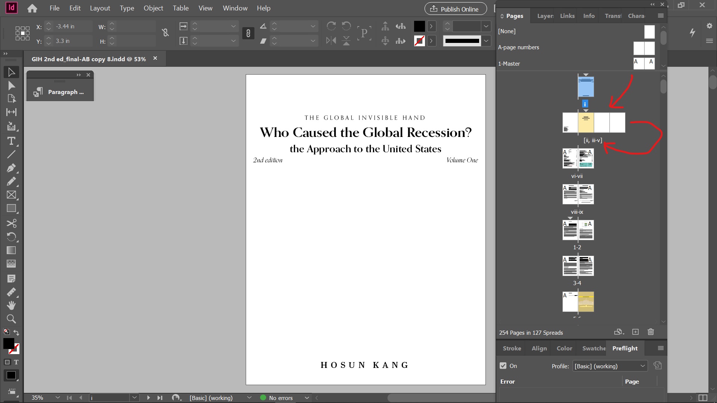Image resolution: width=717 pixels, height=403 pixels.
Task: Select the Pen tool
Action: (x=11, y=168)
